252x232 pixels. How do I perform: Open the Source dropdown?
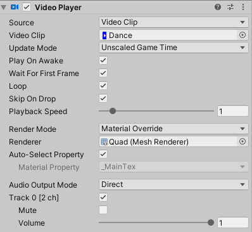click(173, 22)
